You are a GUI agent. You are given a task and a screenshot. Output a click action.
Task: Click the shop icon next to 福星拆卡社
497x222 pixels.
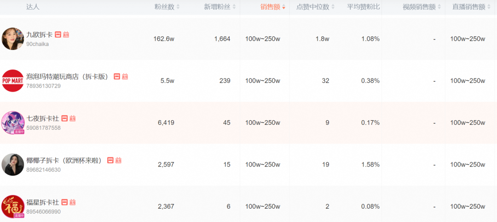64,202
